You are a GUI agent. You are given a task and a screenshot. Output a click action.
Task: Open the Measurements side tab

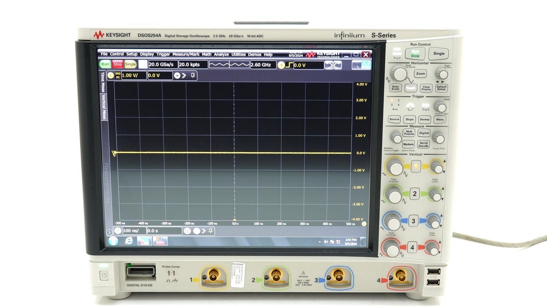click(x=106, y=183)
